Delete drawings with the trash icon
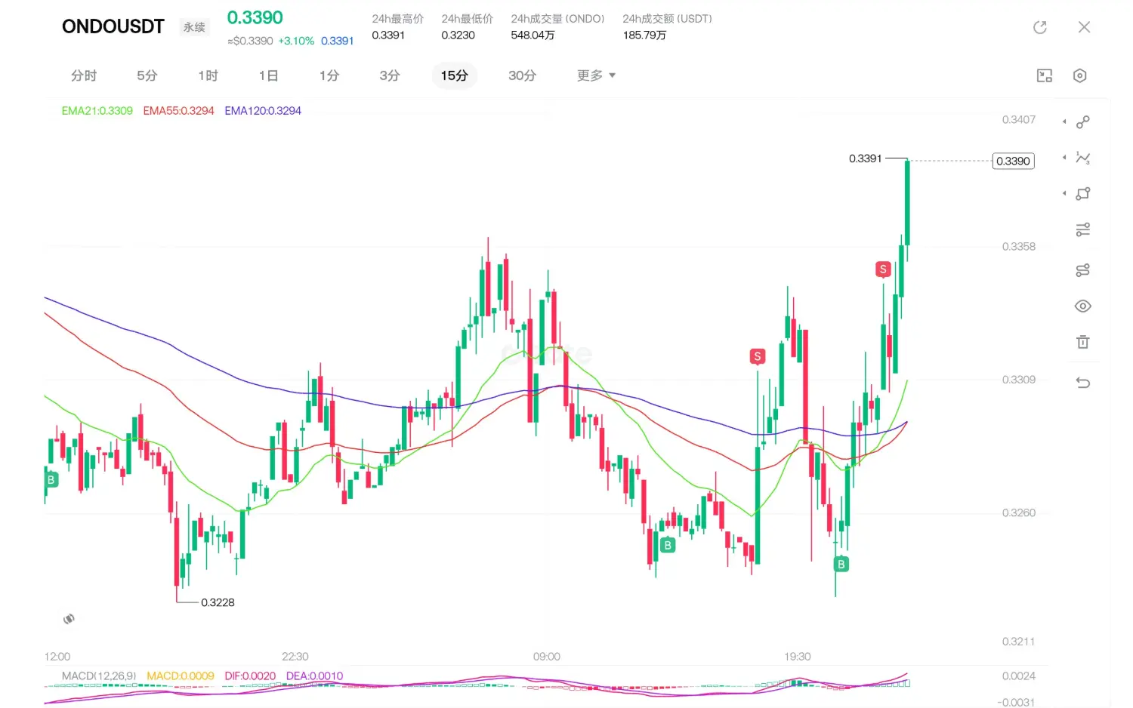The height and width of the screenshot is (708, 1133). coord(1082,342)
